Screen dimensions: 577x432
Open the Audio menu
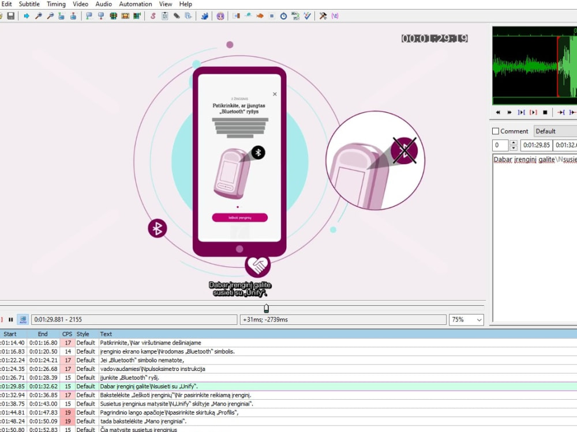104,4
